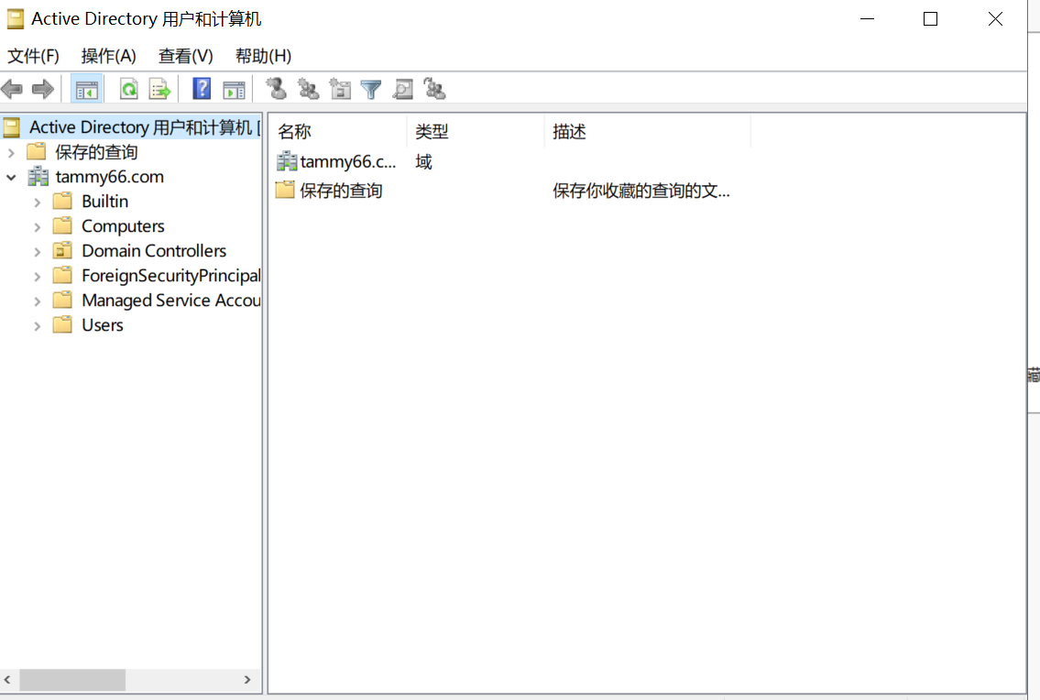Open Help with the question mark icon

[x=203, y=88]
